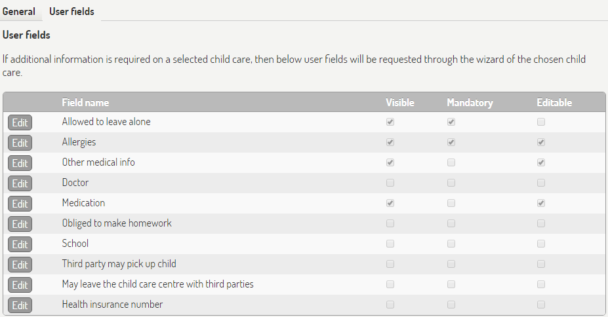
Task: Click Edit button for Allergies row
Action: 20,143
